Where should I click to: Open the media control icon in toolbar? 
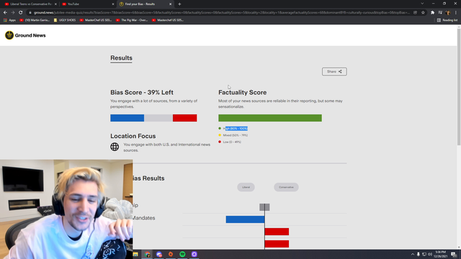[440, 13]
